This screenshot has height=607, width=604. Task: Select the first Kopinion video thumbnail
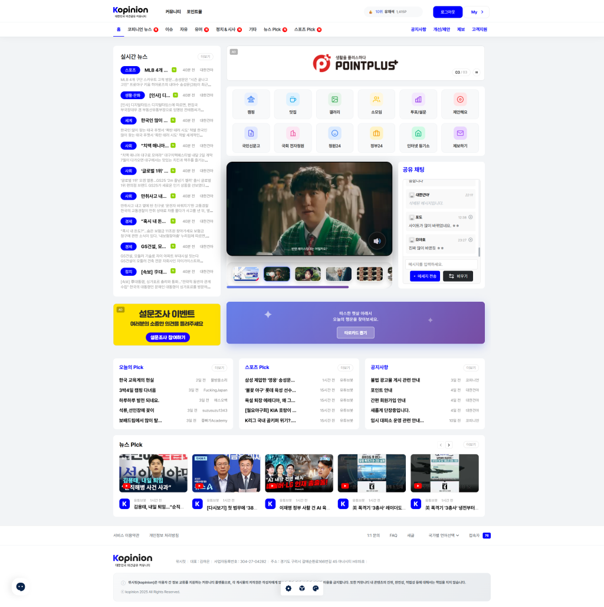point(246,274)
